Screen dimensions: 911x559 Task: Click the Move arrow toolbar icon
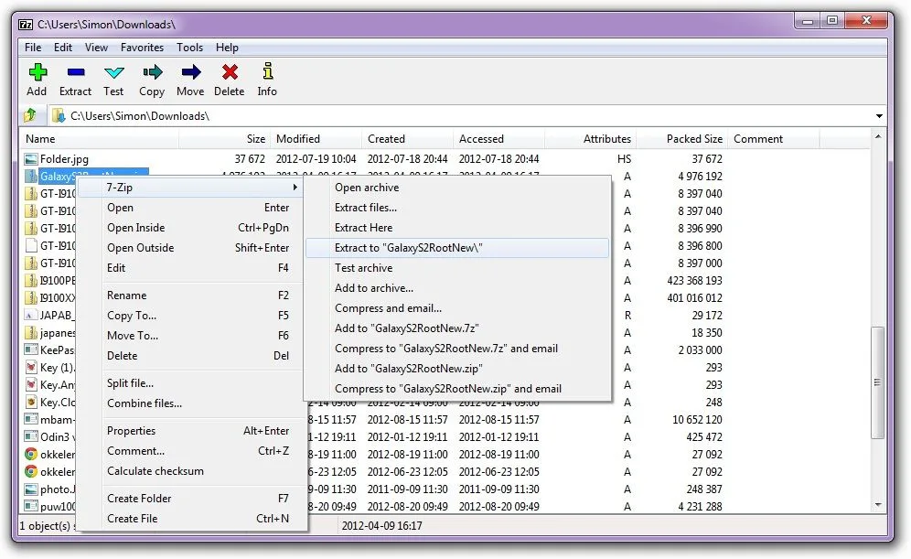click(x=190, y=72)
